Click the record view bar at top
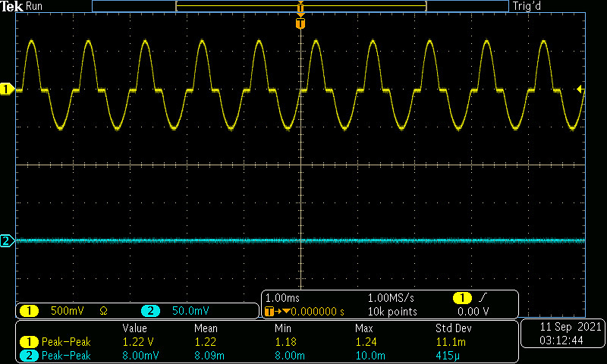 300,6
